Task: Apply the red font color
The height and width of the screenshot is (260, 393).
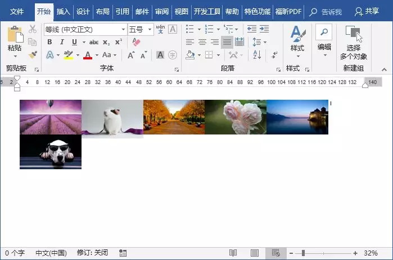Action: point(88,55)
